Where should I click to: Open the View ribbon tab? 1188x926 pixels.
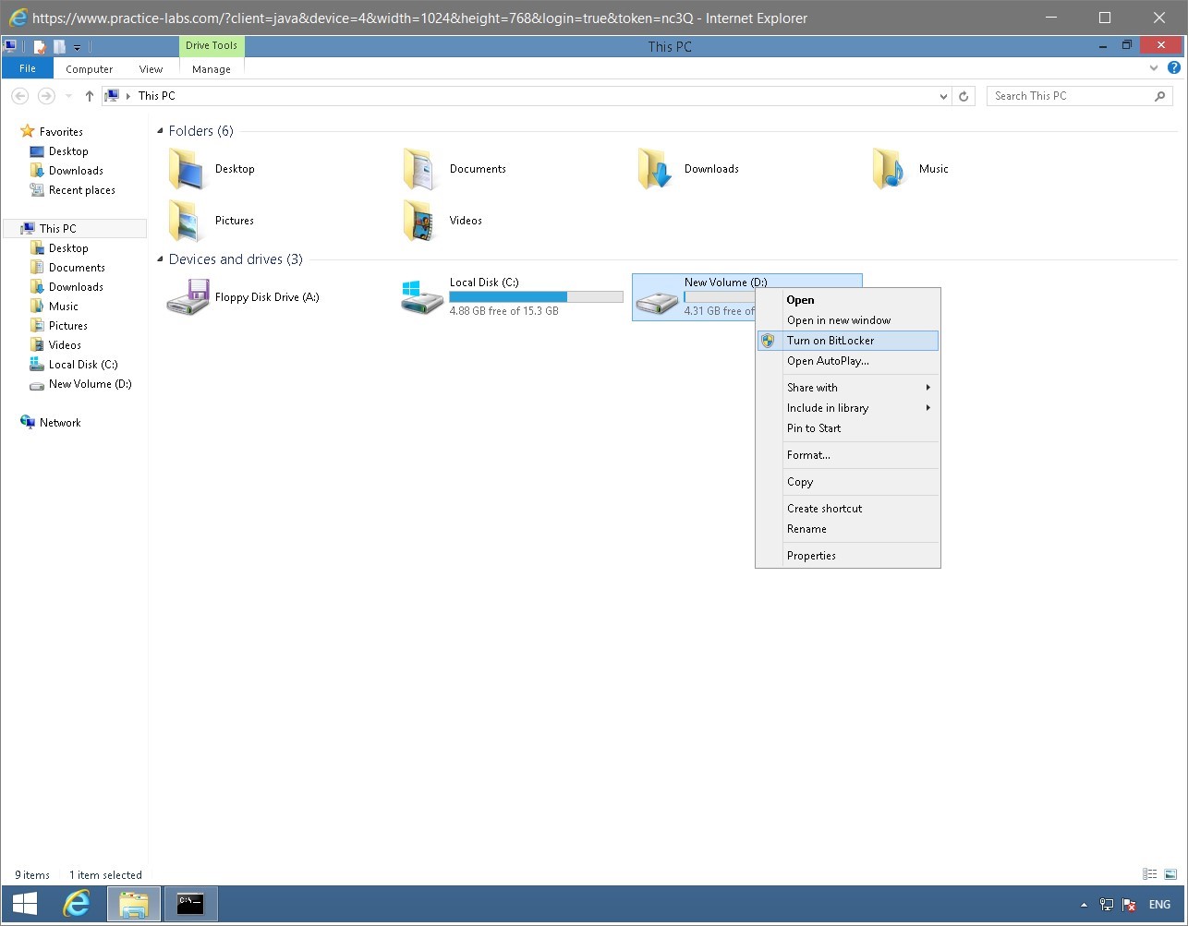[x=151, y=68]
